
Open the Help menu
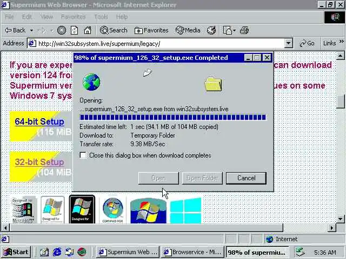[x=122, y=17]
